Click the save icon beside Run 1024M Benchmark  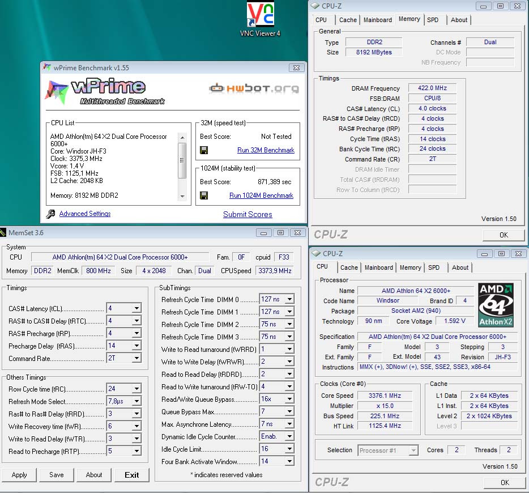tap(204, 195)
